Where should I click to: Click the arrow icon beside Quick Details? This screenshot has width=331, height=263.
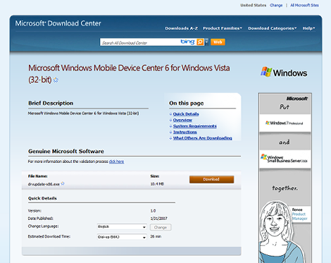[170, 114]
